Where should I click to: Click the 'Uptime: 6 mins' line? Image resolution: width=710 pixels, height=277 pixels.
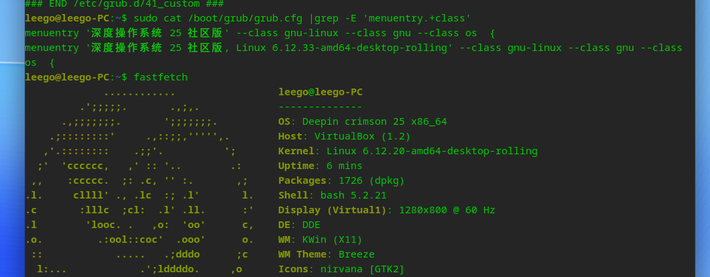[x=320, y=166]
